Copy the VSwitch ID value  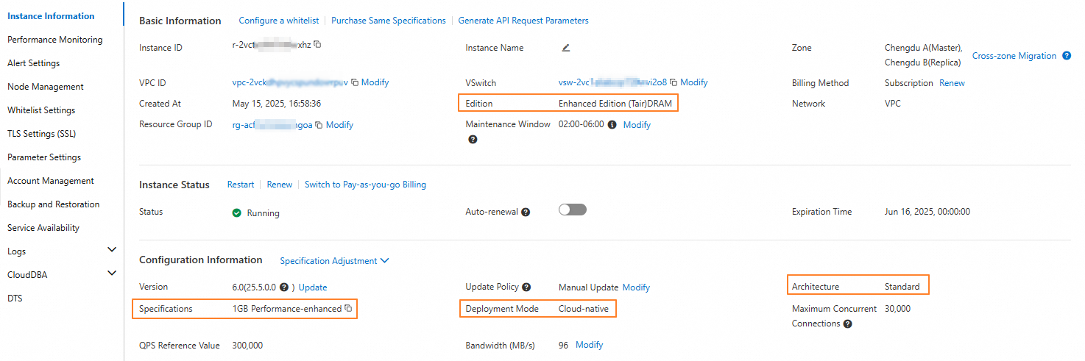[674, 82]
